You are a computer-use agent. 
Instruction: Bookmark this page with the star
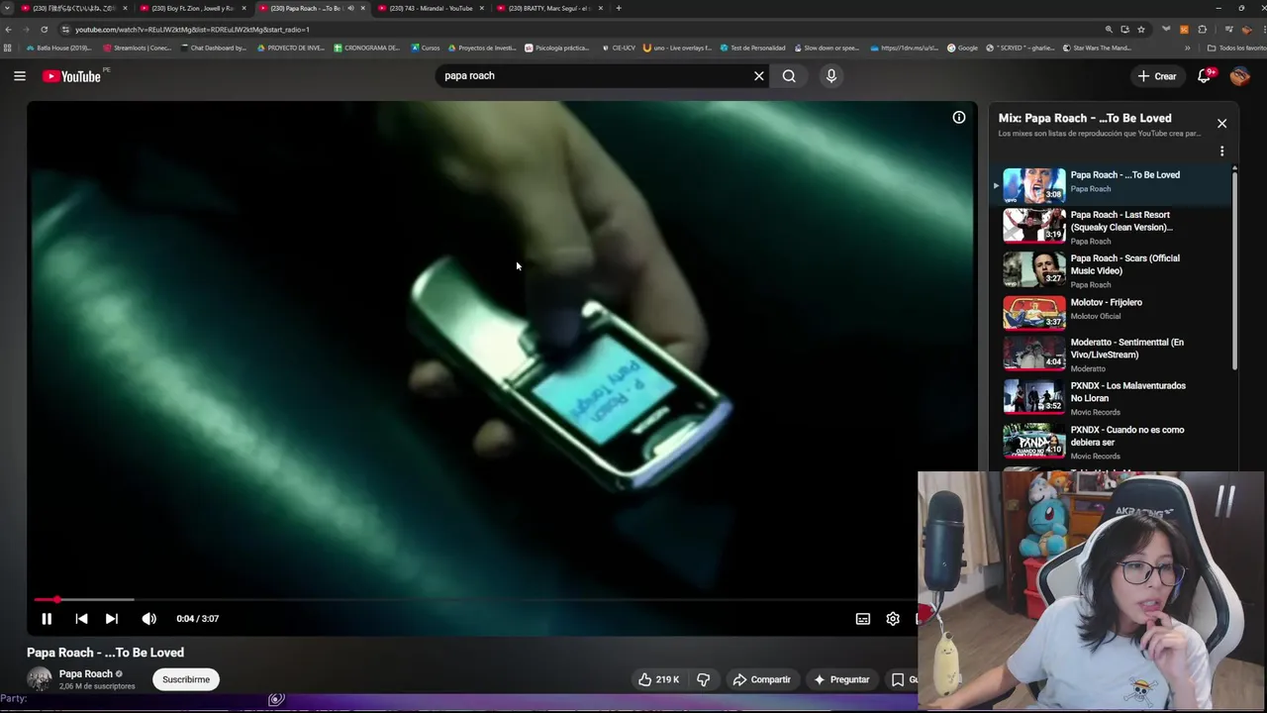(1141, 29)
